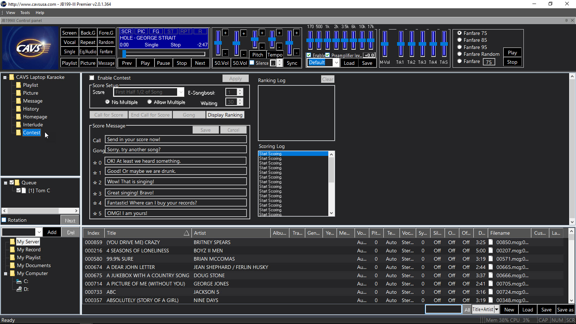
Task: Click the minus button beside Sync slider
Action: click(x=297, y=53)
